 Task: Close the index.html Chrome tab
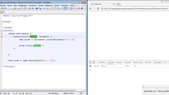[x=114, y=4]
